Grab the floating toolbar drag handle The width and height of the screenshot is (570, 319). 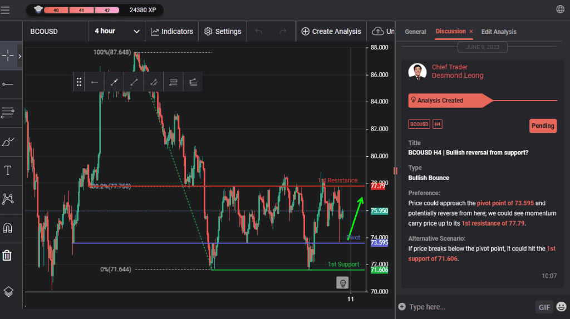pyautogui.click(x=79, y=82)
